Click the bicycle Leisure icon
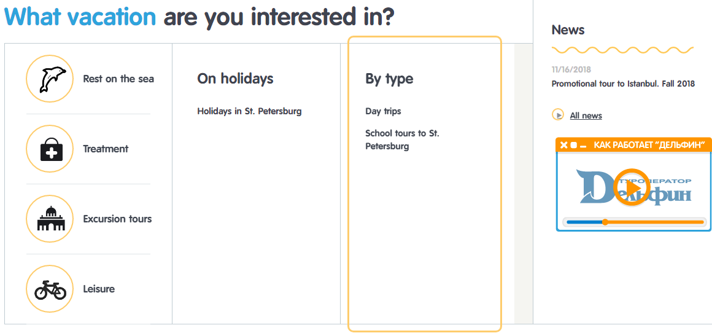Screen dimensions: 712x333 (50, 289)
